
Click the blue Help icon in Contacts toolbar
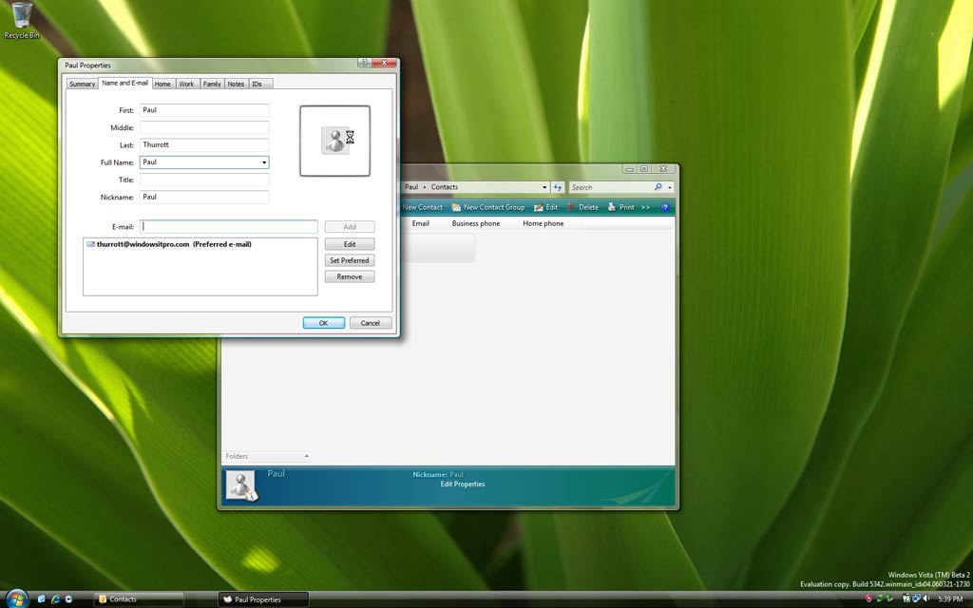[x=665, y=207]
